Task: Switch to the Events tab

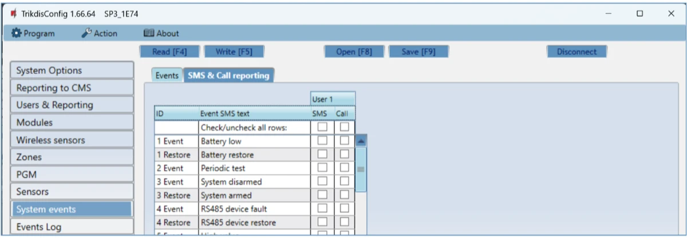Action: (167, 76)
